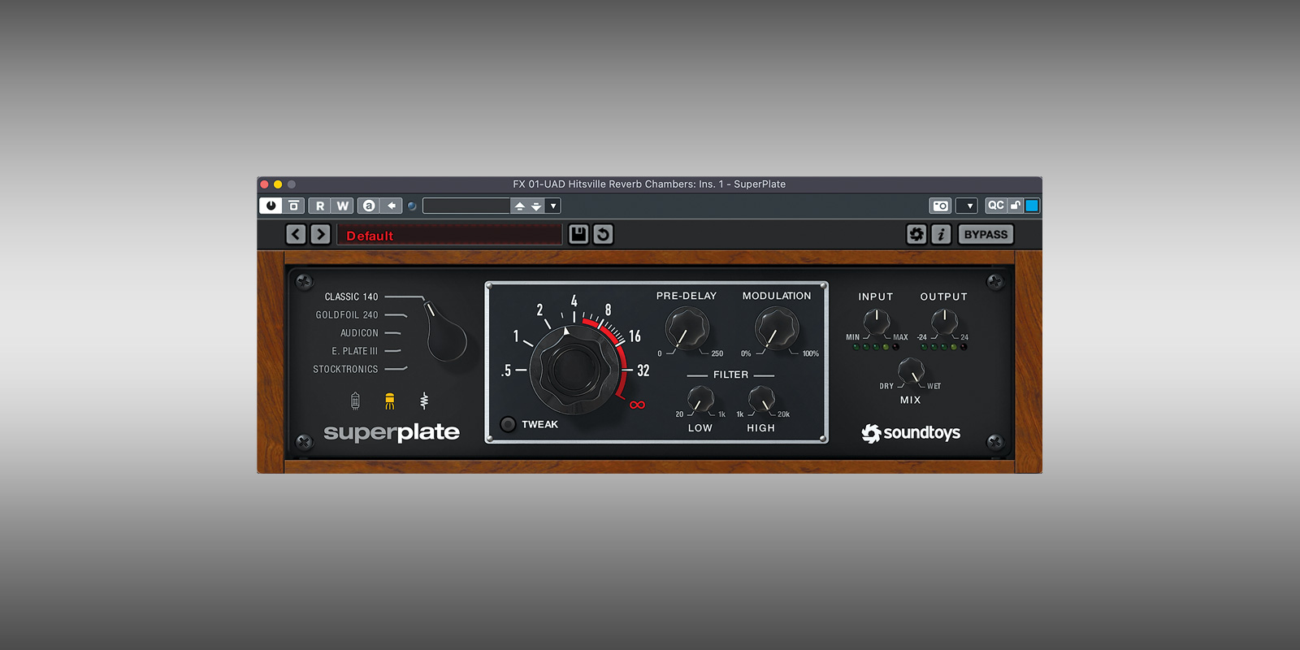This screenshot has width=1300, height=650.
Task: Close the plugin window with red button
Action: pos(265,184)
